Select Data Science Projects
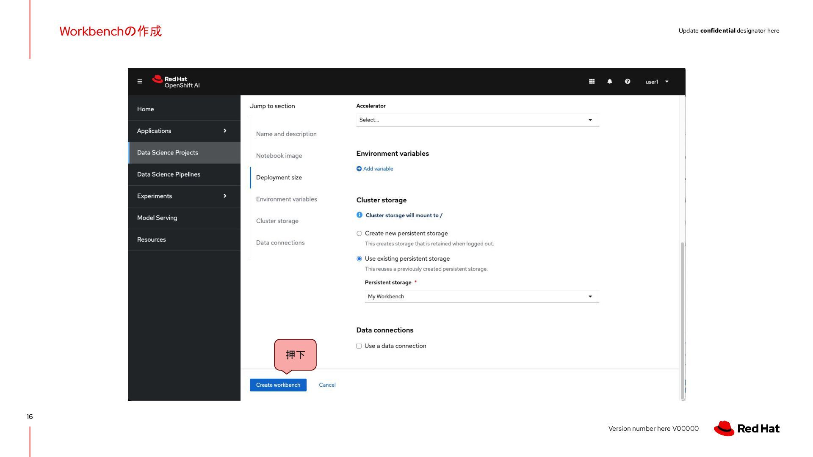The height and width of the screenshot is (457, 813). [184, 153]
